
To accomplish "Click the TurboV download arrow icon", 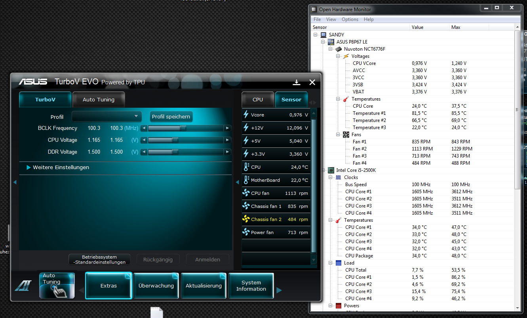I will pyautogui.click(x=296, y=82).
